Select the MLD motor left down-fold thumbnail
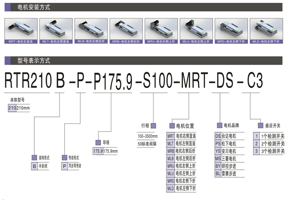 pyautogui.click(x=267, y=31)
